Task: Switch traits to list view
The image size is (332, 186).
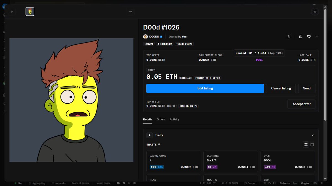Action: (312, 145)
